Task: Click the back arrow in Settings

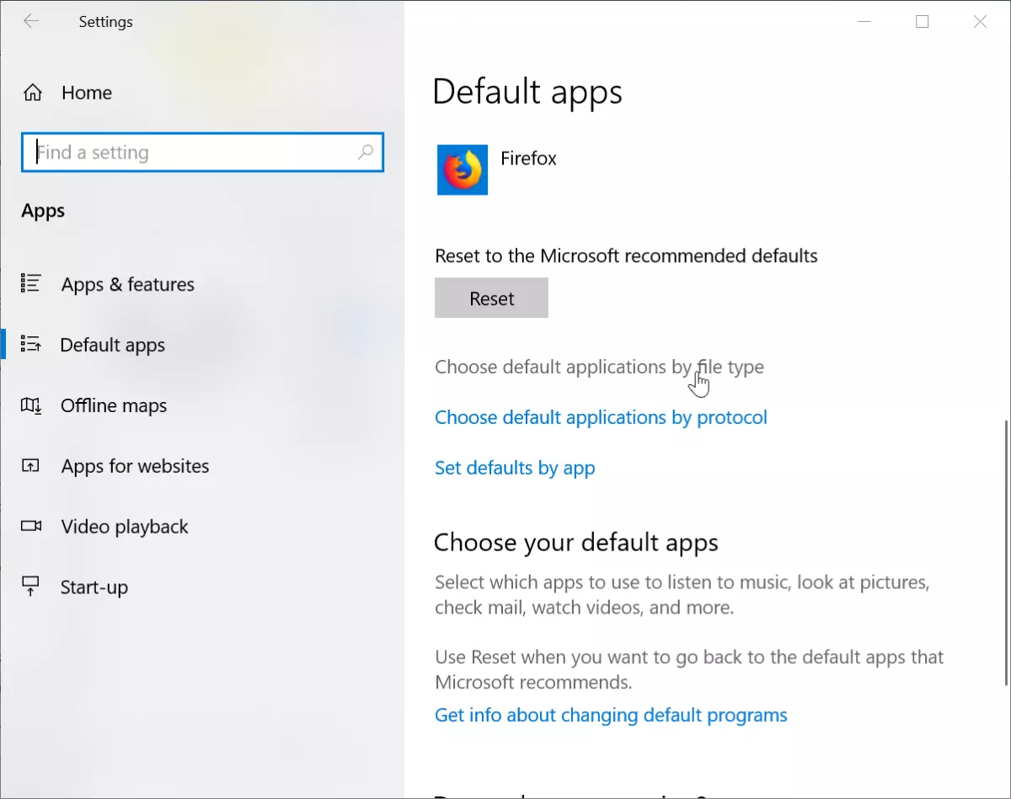Action: tap(31, 22)
